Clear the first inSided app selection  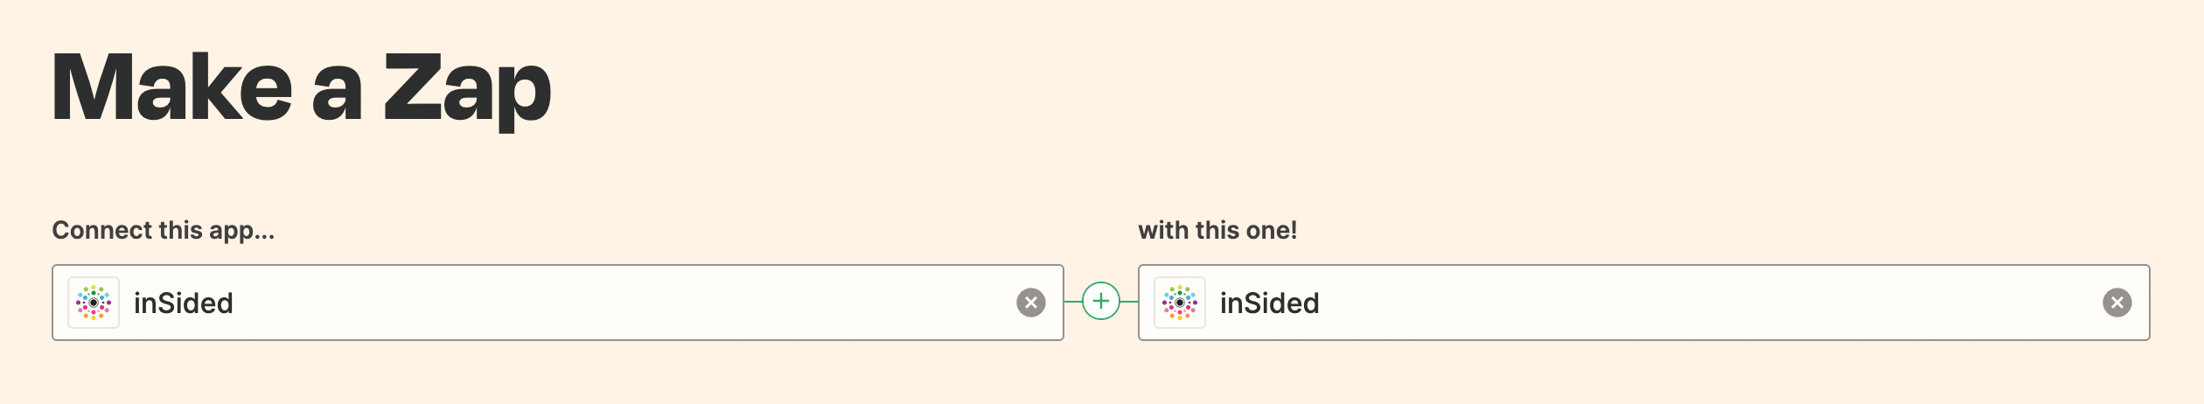tap(1031, 303)
